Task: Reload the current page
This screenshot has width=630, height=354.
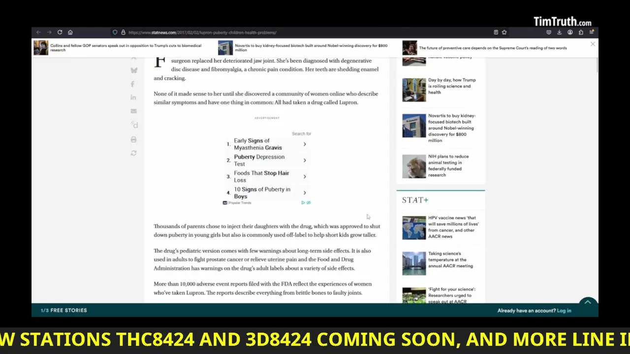Action: pyautogui.click(x=60, y=32)
